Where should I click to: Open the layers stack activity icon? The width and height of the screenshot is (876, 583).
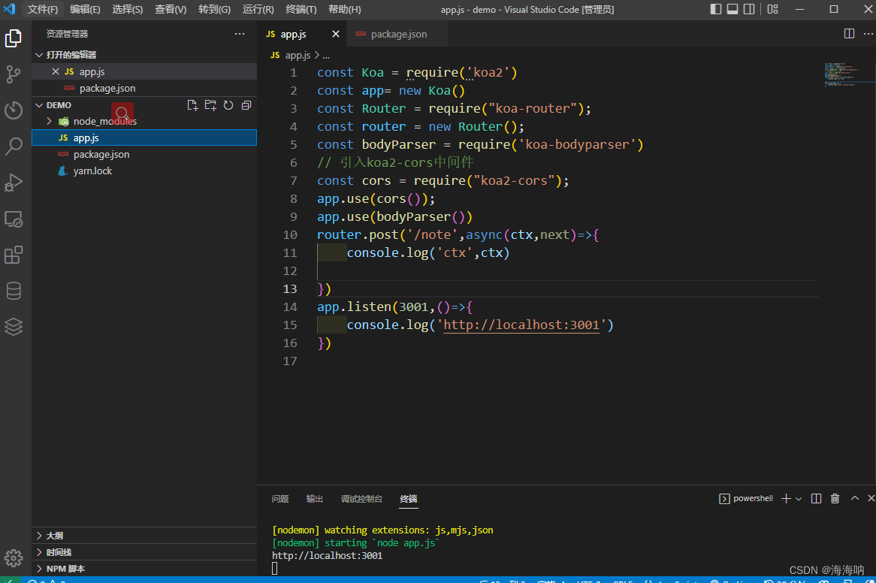tap(14, 327)
